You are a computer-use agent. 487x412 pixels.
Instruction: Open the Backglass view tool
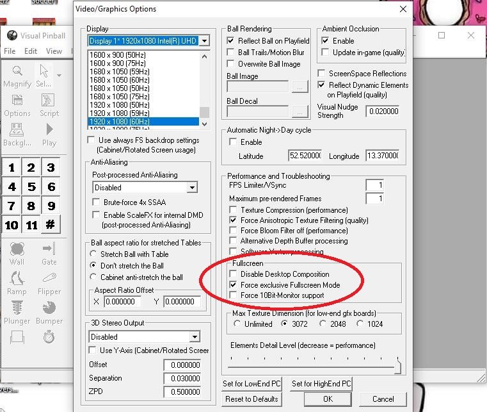[17, 135]
